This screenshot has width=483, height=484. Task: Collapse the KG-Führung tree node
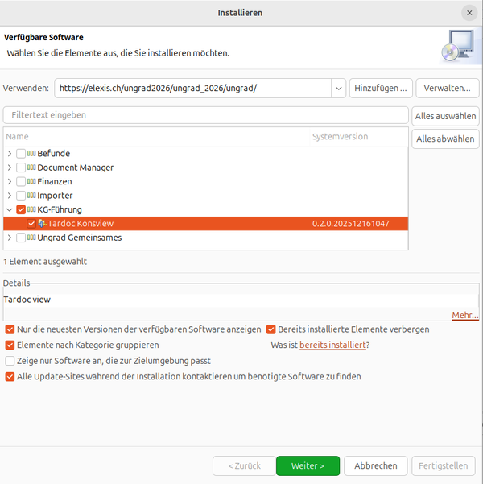(x=10, y=209)
